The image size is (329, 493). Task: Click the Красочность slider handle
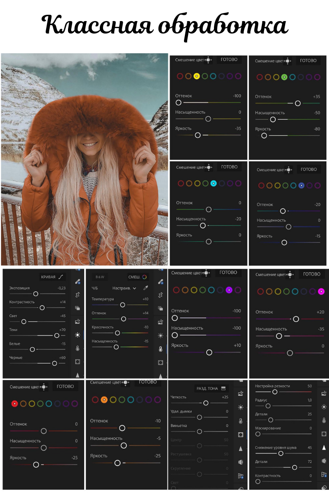click(x=118, y=333)
